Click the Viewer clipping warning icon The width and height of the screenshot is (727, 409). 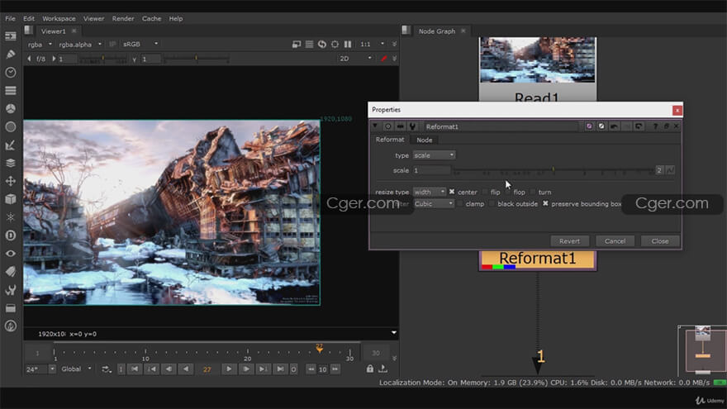(297, 44)
